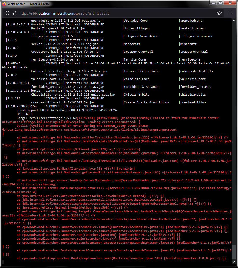The image size is (238, 268).
Task: Click the 'Valhelsia Core' mod name
Action: click(136, 79)
